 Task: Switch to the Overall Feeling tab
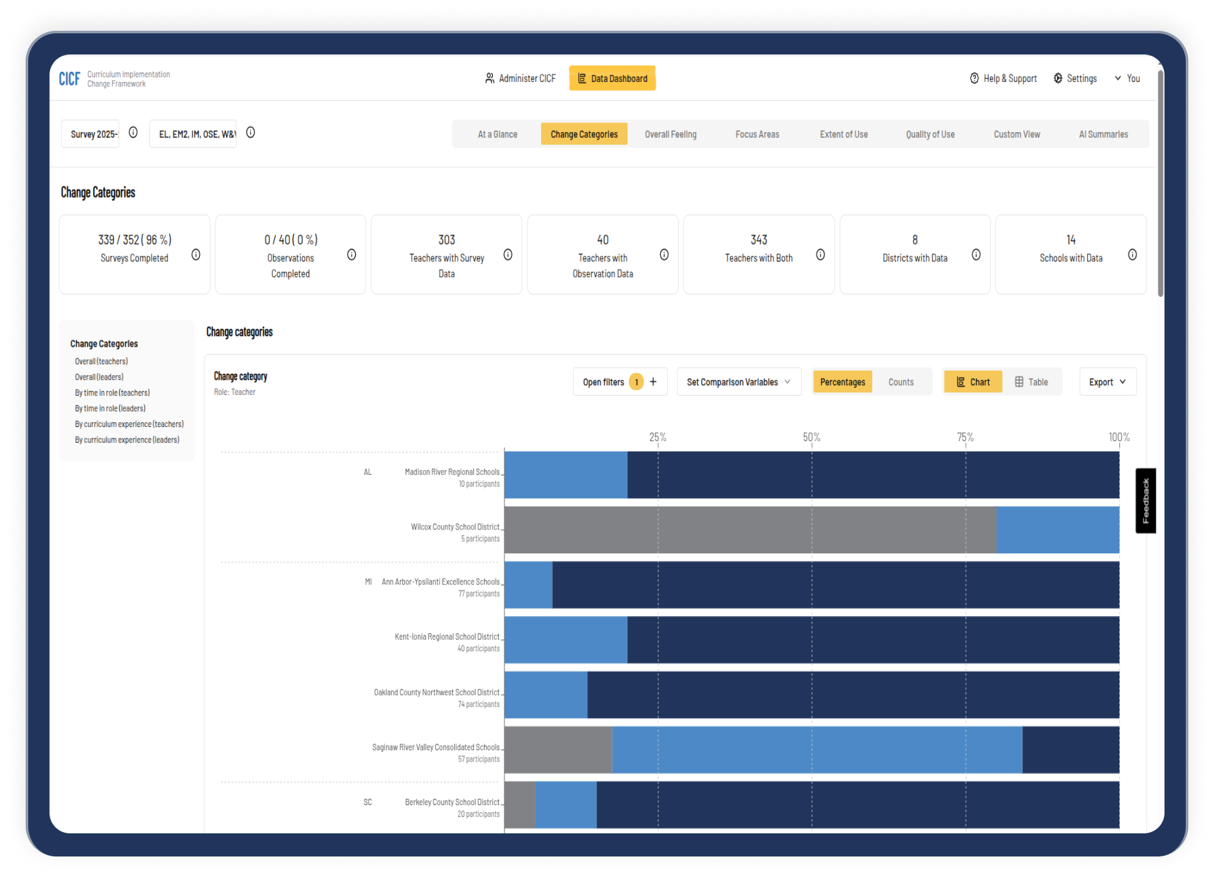click(x=670, y=135)
